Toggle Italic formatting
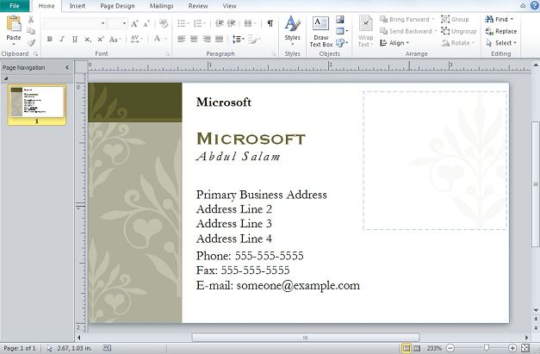 coord(62,39)
